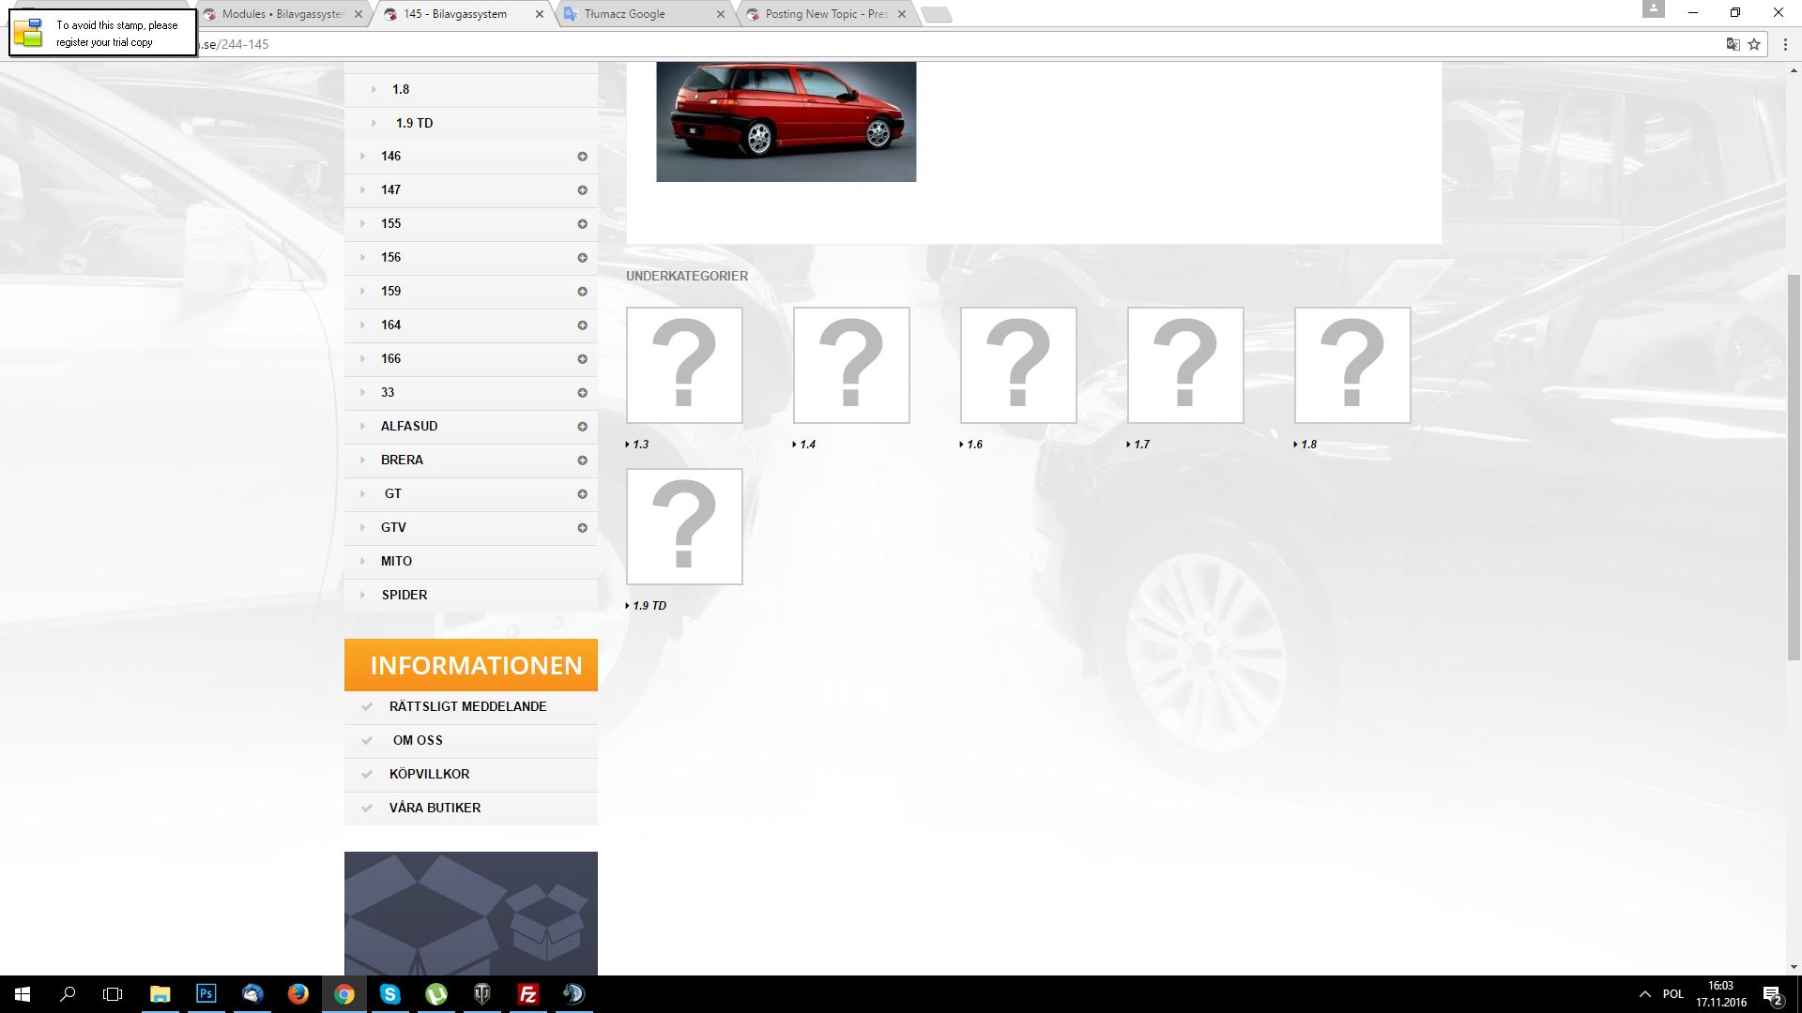Expand the ALFASUD category plus icon
The height and width of the screenshot is (1013, 1802).
coord(582,427)
